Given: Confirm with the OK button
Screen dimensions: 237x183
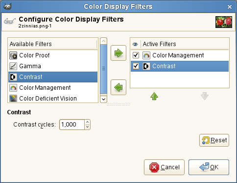Looking at the screenshot, I should [209, 167].
